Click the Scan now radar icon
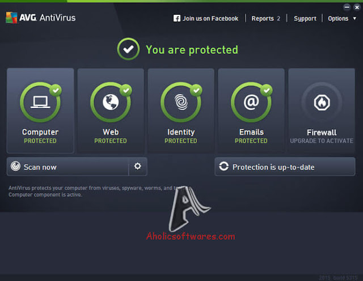 click(x=15, y=167)
